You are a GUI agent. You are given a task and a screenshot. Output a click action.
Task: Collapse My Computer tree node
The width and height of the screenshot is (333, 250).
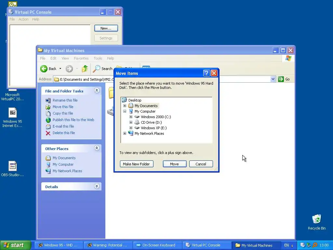coord(125,111)
